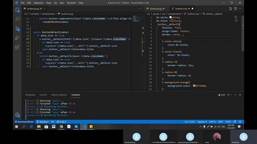Click the white color swatch on line 1
The height and width of the screenshot is (144, 257).
170,17
